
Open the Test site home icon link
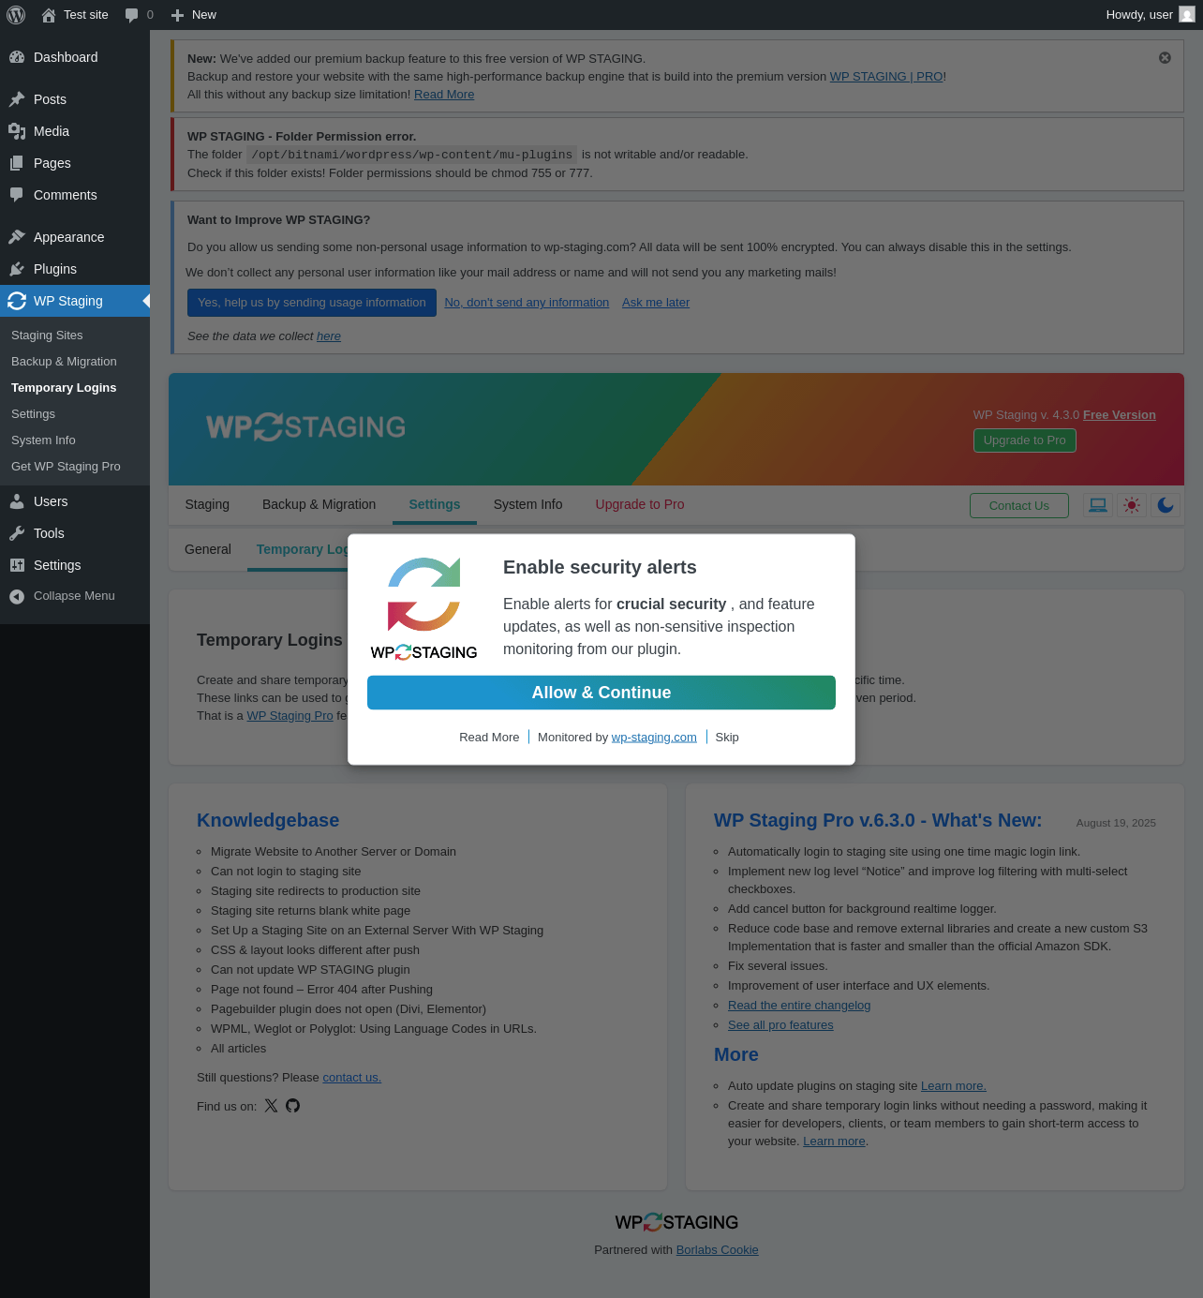(x=49, y=15)
